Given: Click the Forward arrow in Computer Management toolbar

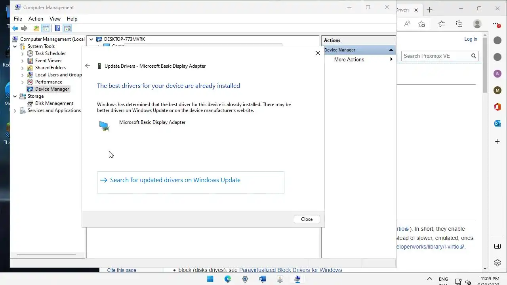Looking at the screenshot, I should click(24, 28).
